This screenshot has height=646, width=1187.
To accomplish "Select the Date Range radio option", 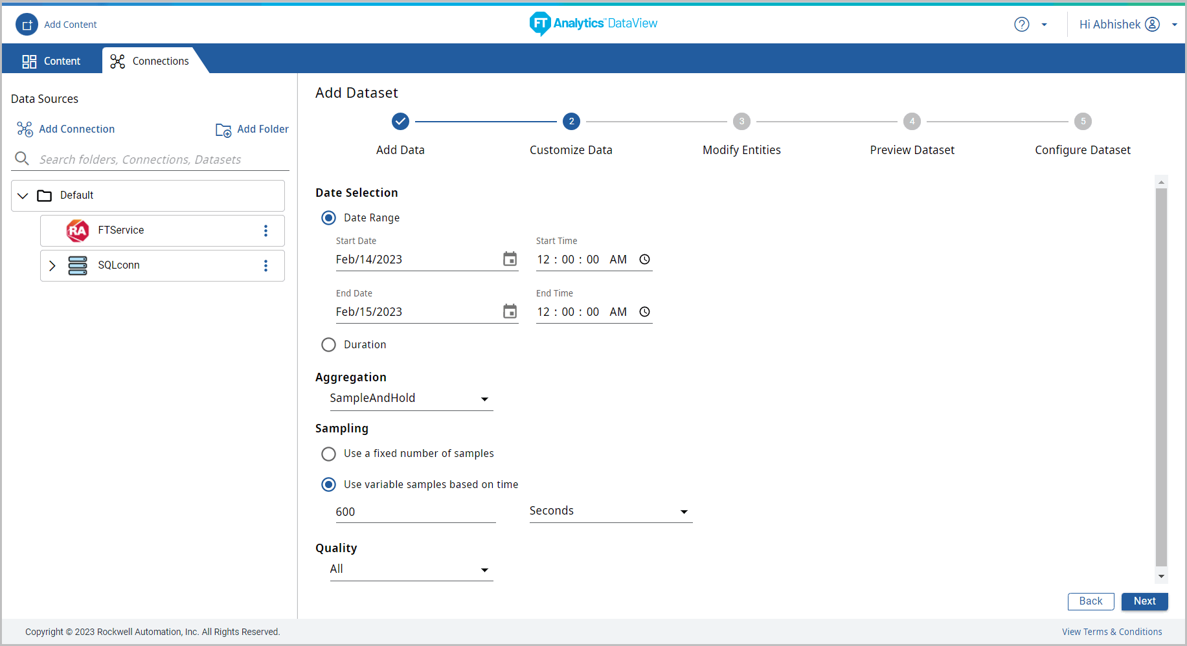I will point(329,217).
